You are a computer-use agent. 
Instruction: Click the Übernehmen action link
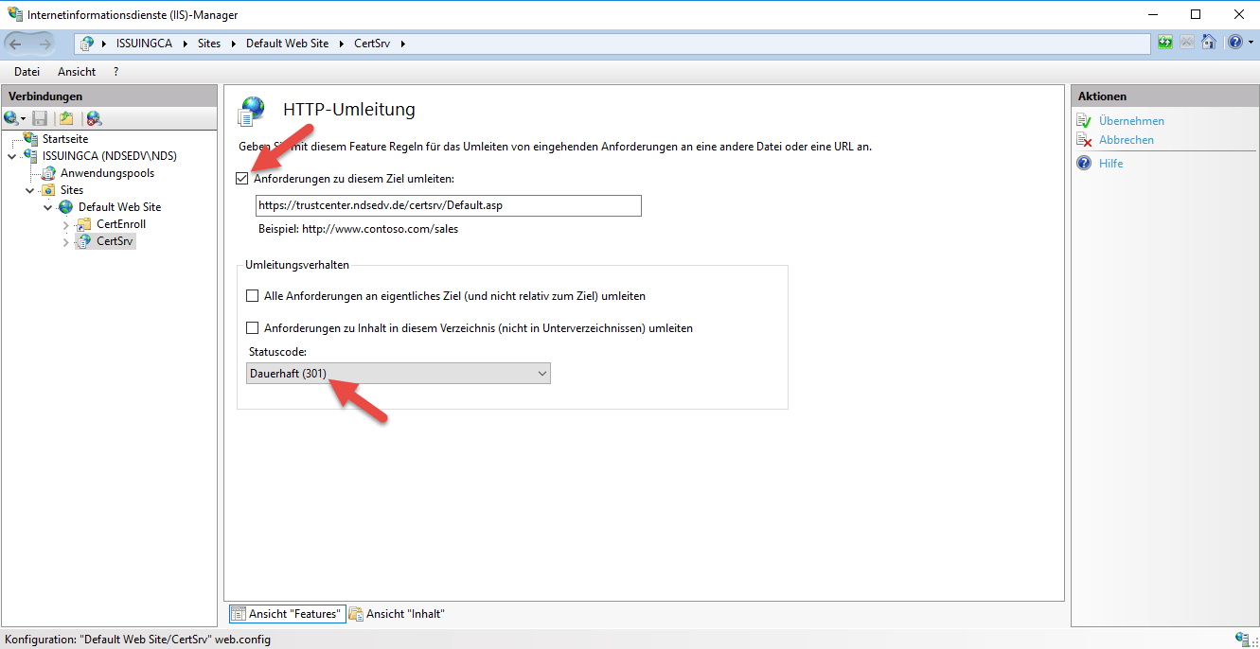click(x=1131, y=121)
